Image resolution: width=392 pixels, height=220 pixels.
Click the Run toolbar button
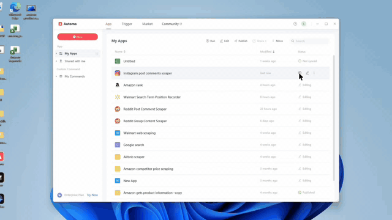[x=210, y=41]
